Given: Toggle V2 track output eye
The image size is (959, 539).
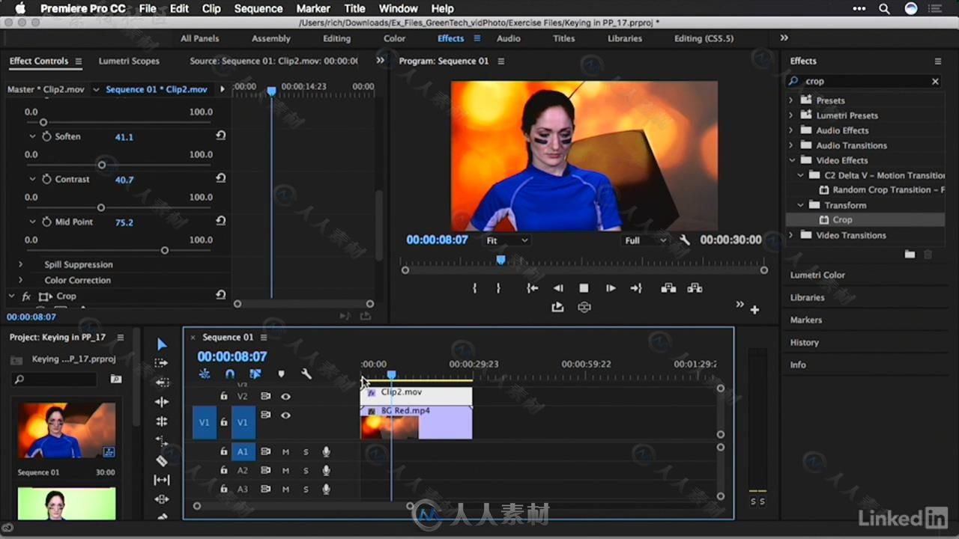Looking at the screenshot, I should [x=285, y=397].
